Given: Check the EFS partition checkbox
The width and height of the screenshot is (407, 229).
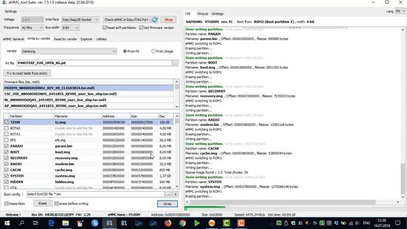Looking at the screenshot, I should point(6,140).
